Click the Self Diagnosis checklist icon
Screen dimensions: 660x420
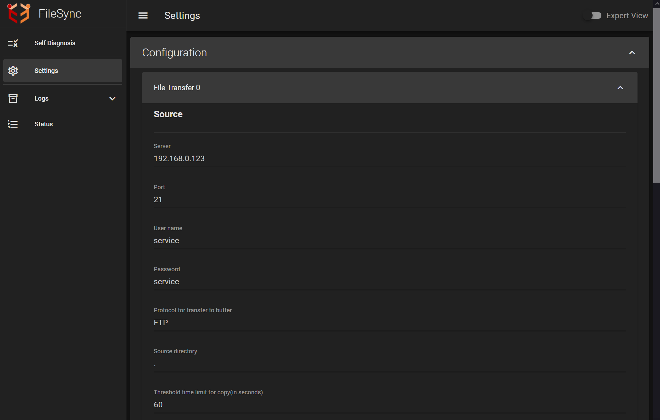[13, 43]
